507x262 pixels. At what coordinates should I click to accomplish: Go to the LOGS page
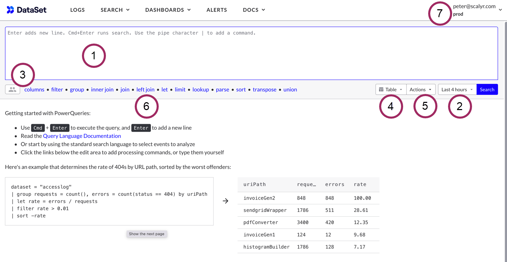[x=77, y=10]
